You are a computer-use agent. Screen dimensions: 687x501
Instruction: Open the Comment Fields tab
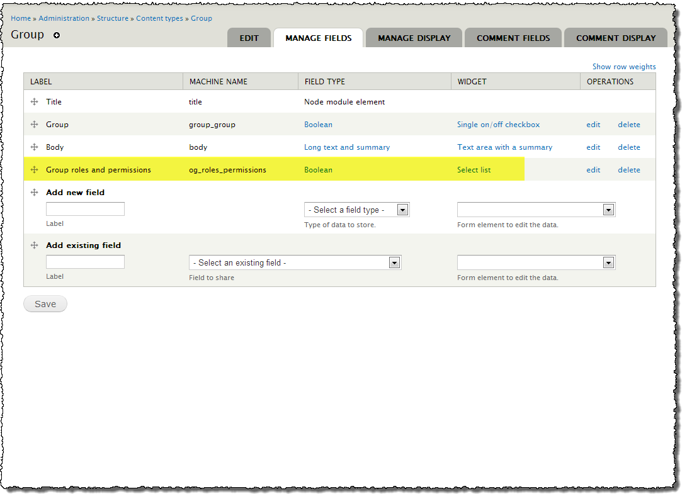coord(513,38)
